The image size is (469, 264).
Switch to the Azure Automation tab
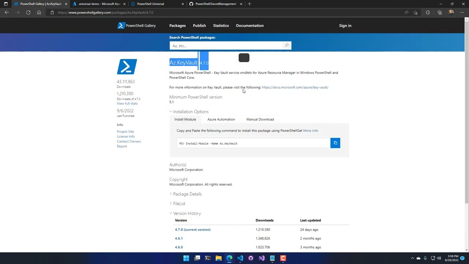[221, 120]
